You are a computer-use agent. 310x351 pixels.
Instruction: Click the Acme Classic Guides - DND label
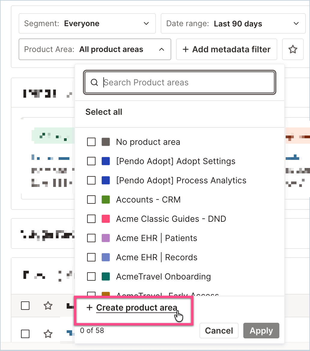click(171, 219)
